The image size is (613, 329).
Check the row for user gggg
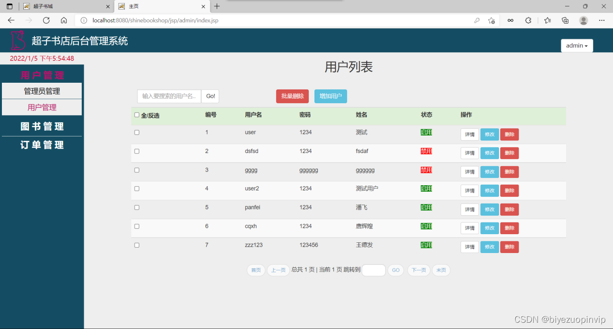tap(137, 170)
